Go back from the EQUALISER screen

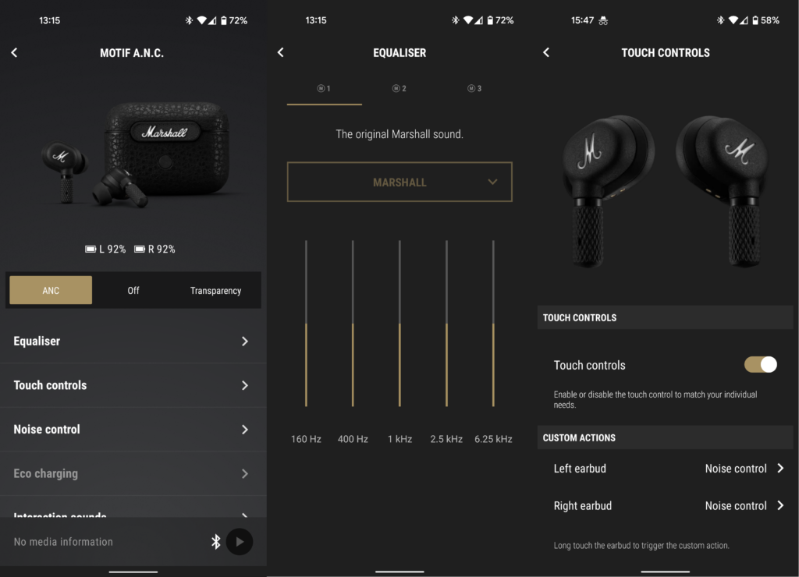pos(280,52)
